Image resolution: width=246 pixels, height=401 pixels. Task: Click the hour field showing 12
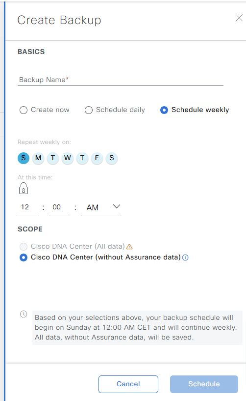(x=27, y=208)
